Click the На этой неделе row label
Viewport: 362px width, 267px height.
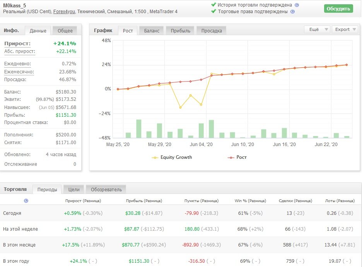(x=20, y=229)
